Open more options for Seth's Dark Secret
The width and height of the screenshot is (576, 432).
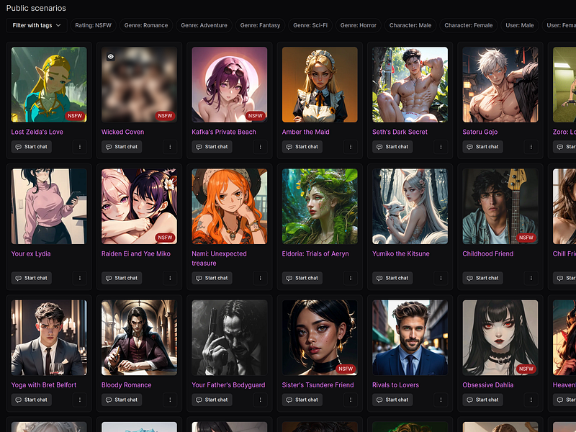(441, 147)
